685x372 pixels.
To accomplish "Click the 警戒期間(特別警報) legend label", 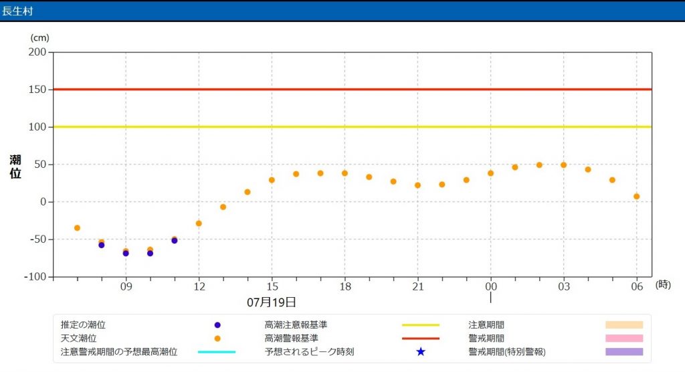I will (507, 352).
